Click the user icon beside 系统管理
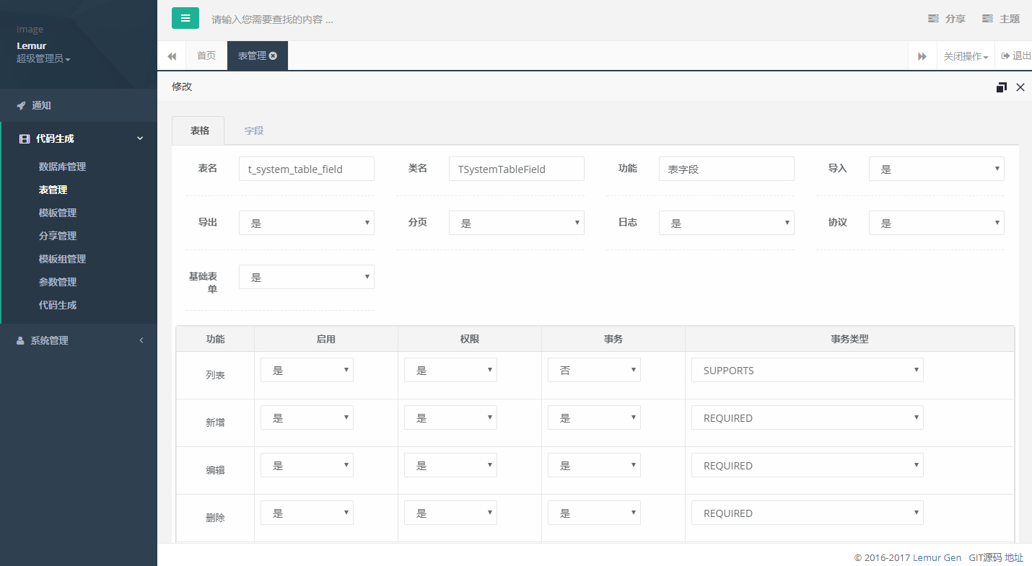 [x=20, y=341]
